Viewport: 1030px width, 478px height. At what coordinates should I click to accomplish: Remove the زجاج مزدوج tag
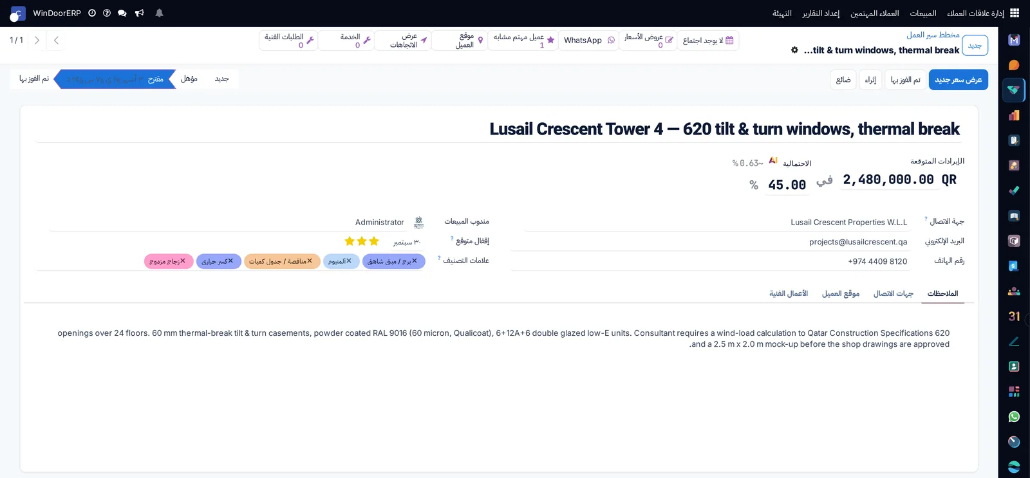[183, 261]
